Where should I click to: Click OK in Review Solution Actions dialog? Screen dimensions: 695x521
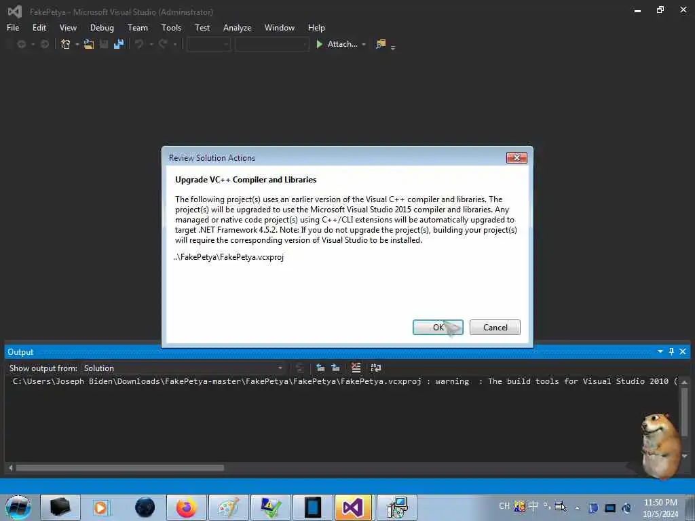coord(438,328)
